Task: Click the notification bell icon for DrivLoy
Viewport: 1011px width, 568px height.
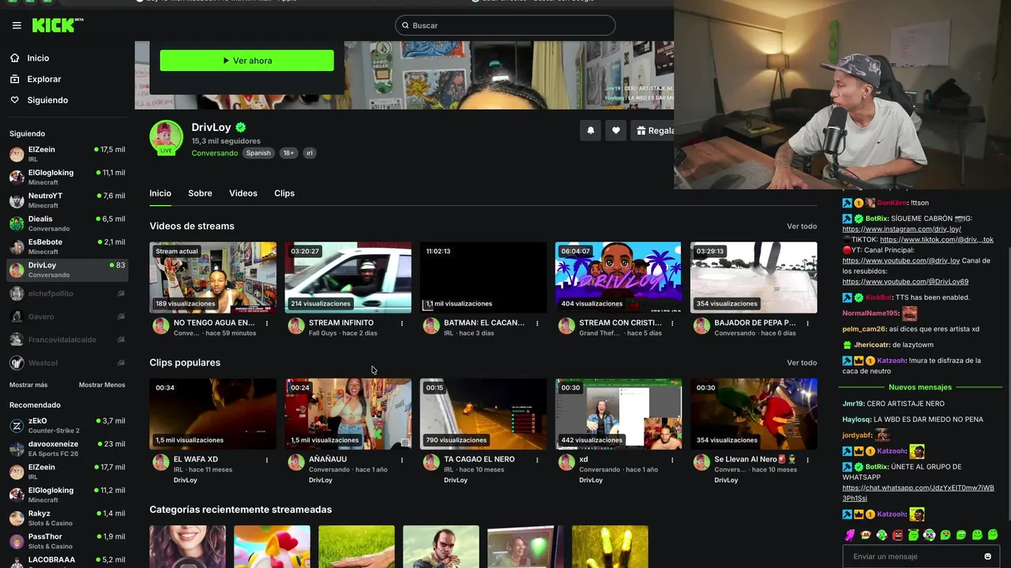Action: 590,131
